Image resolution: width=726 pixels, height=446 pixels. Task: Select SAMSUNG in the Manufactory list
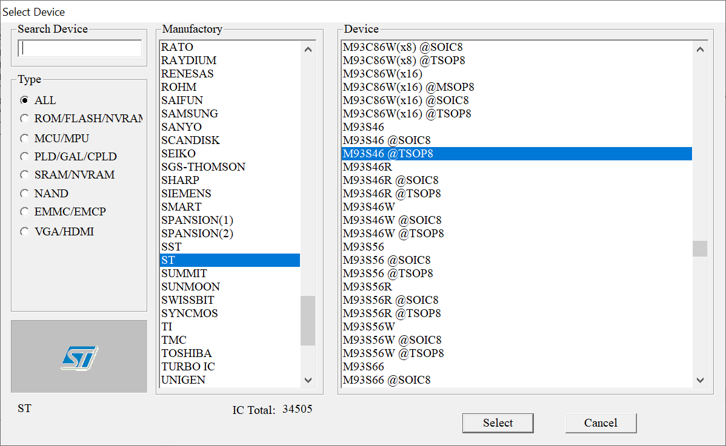pyautogui.click(x=190, y=114)
